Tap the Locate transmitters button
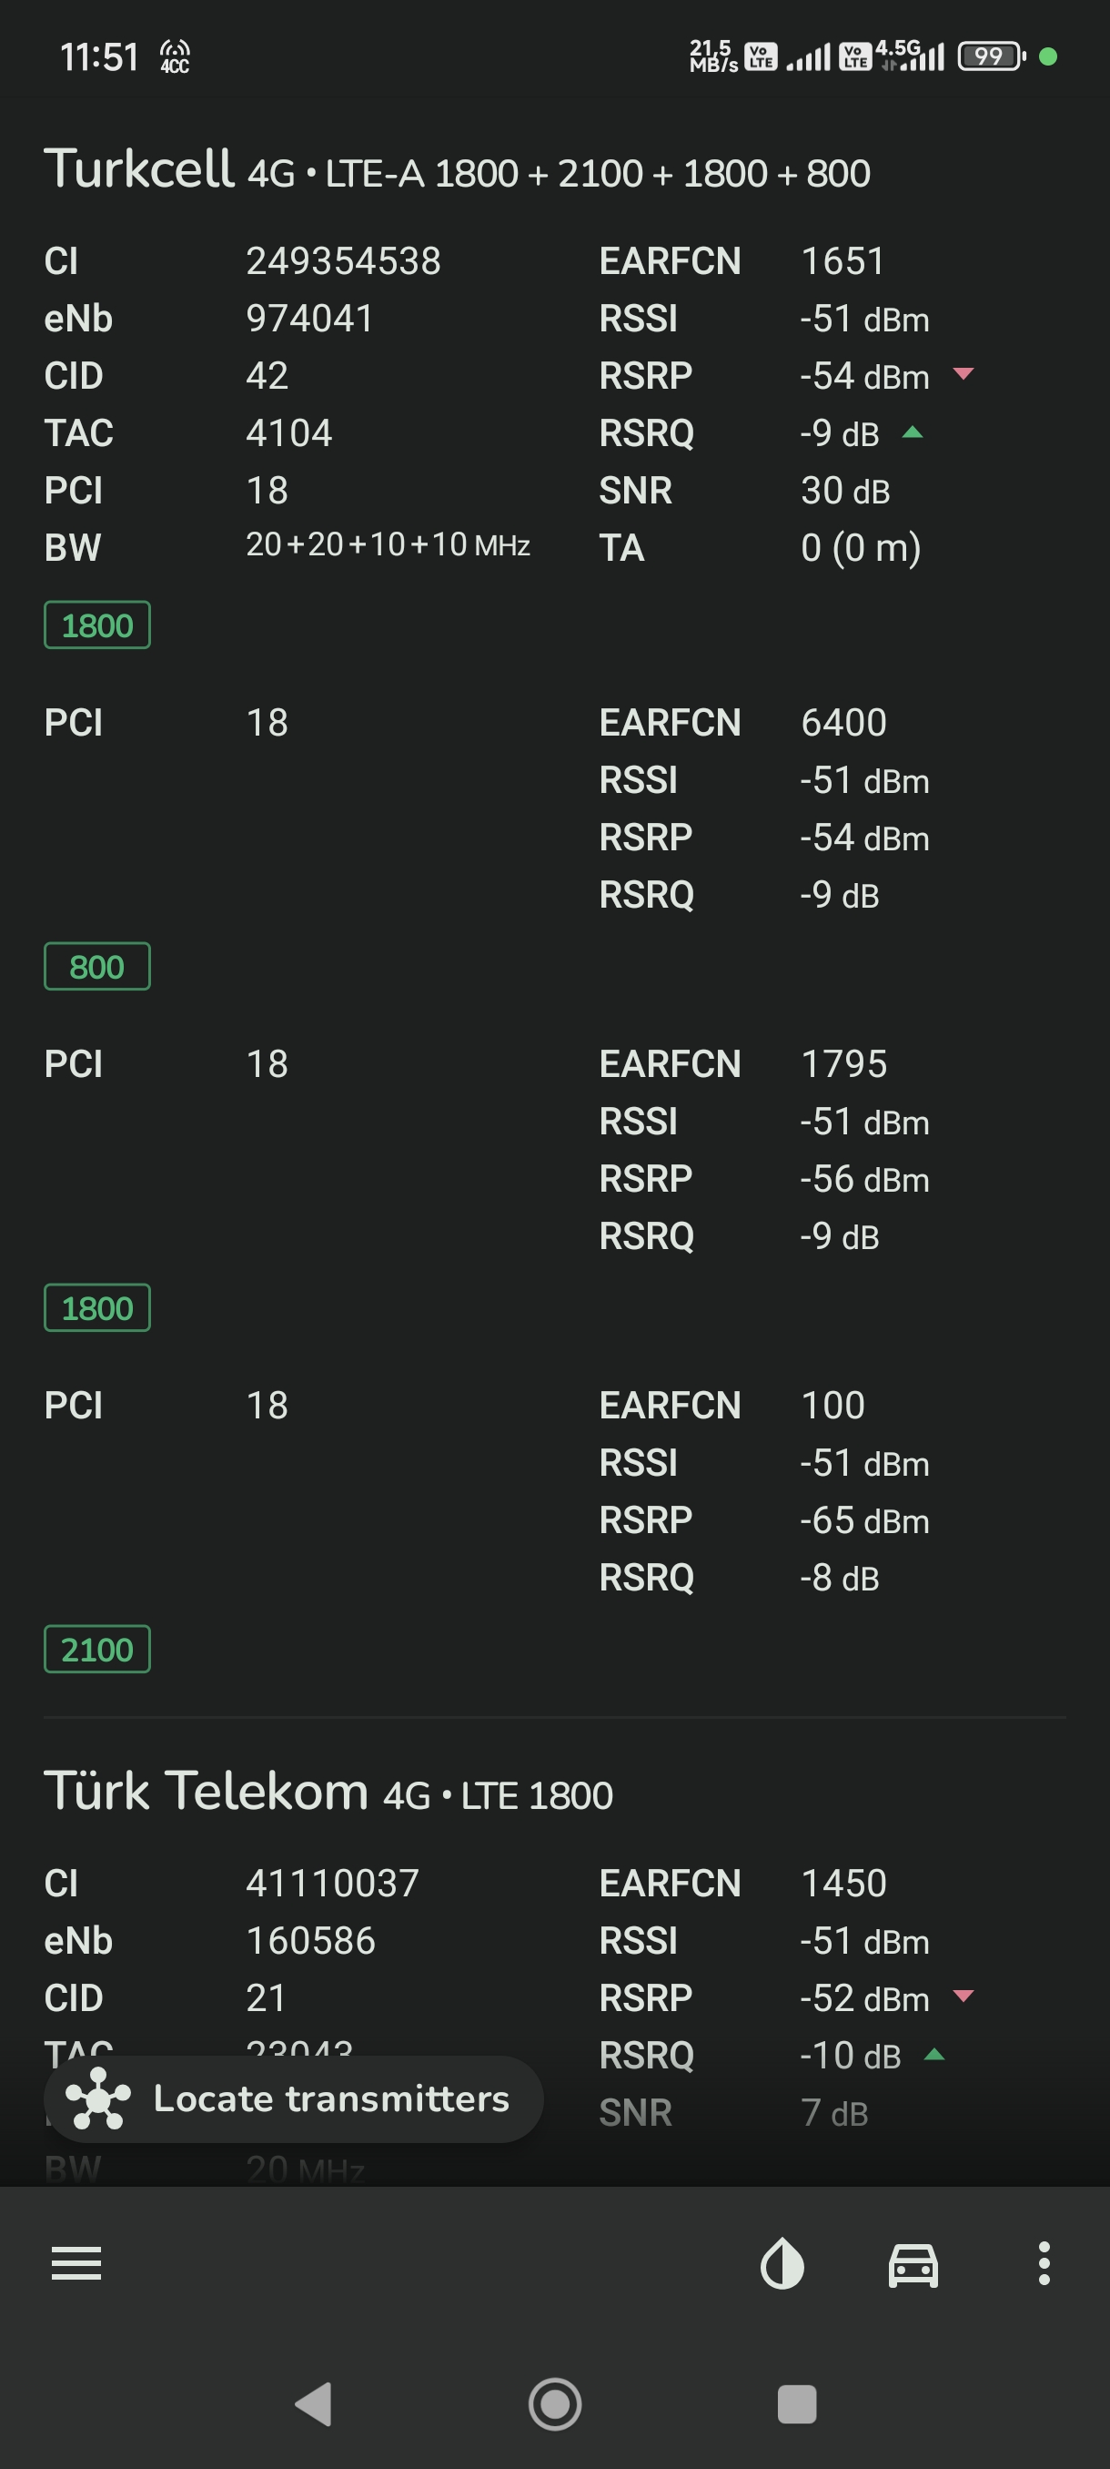The height and width of the screenshot is (2469, 1110). coord(294,2098)
